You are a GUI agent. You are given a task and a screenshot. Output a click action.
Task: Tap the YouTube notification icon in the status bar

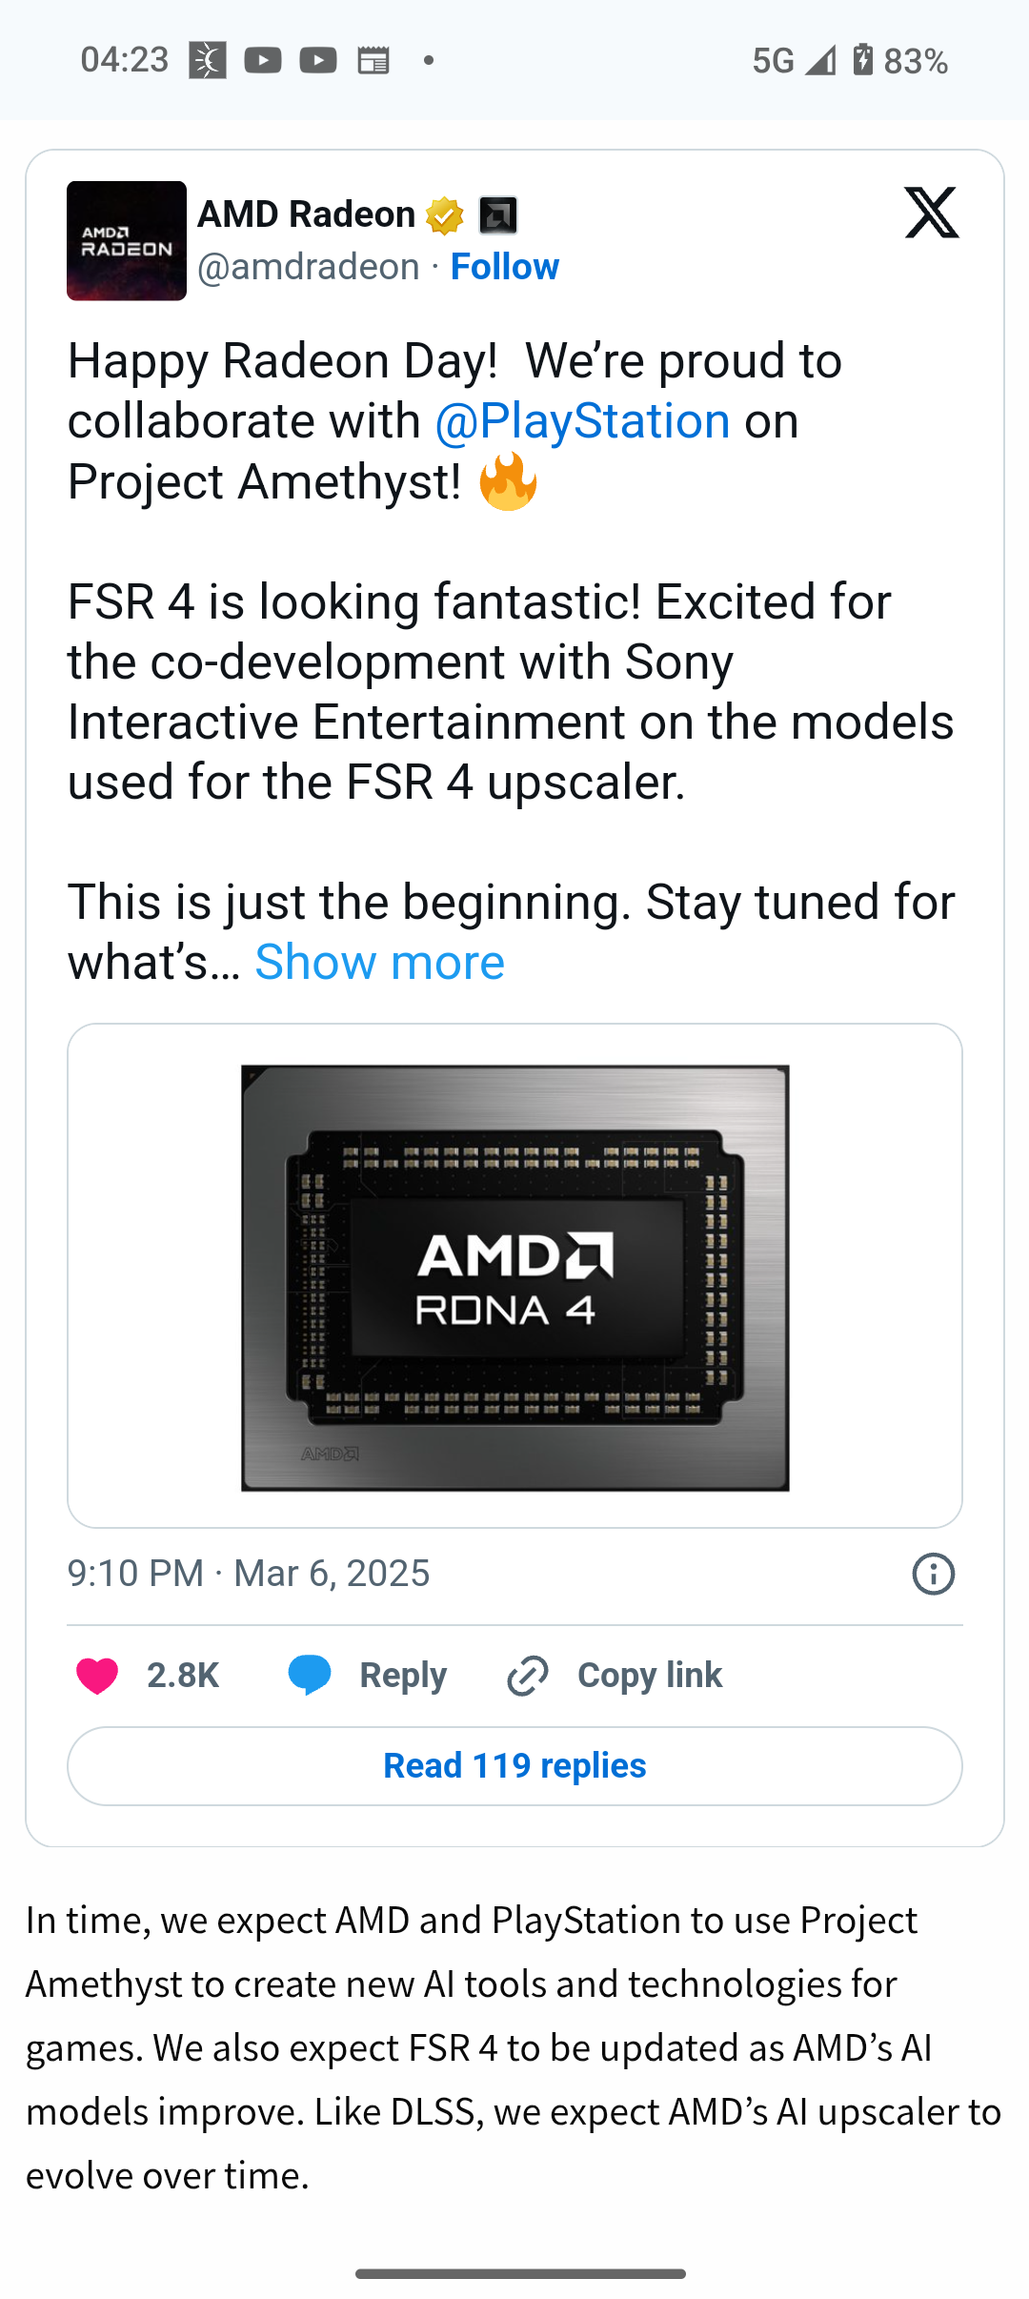tap(263, 61)
